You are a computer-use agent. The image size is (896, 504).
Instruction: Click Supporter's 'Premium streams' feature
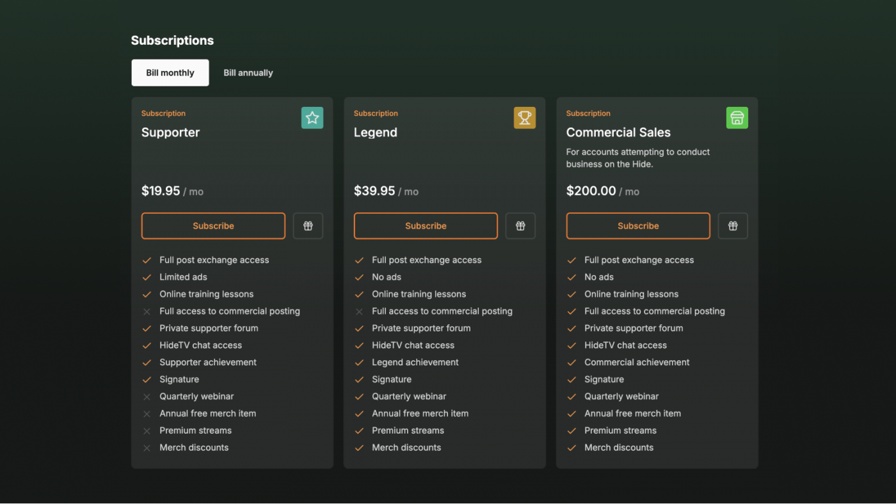(195, 430)
